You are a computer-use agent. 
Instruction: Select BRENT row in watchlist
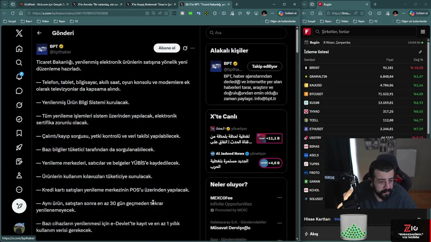click(364, 68)
